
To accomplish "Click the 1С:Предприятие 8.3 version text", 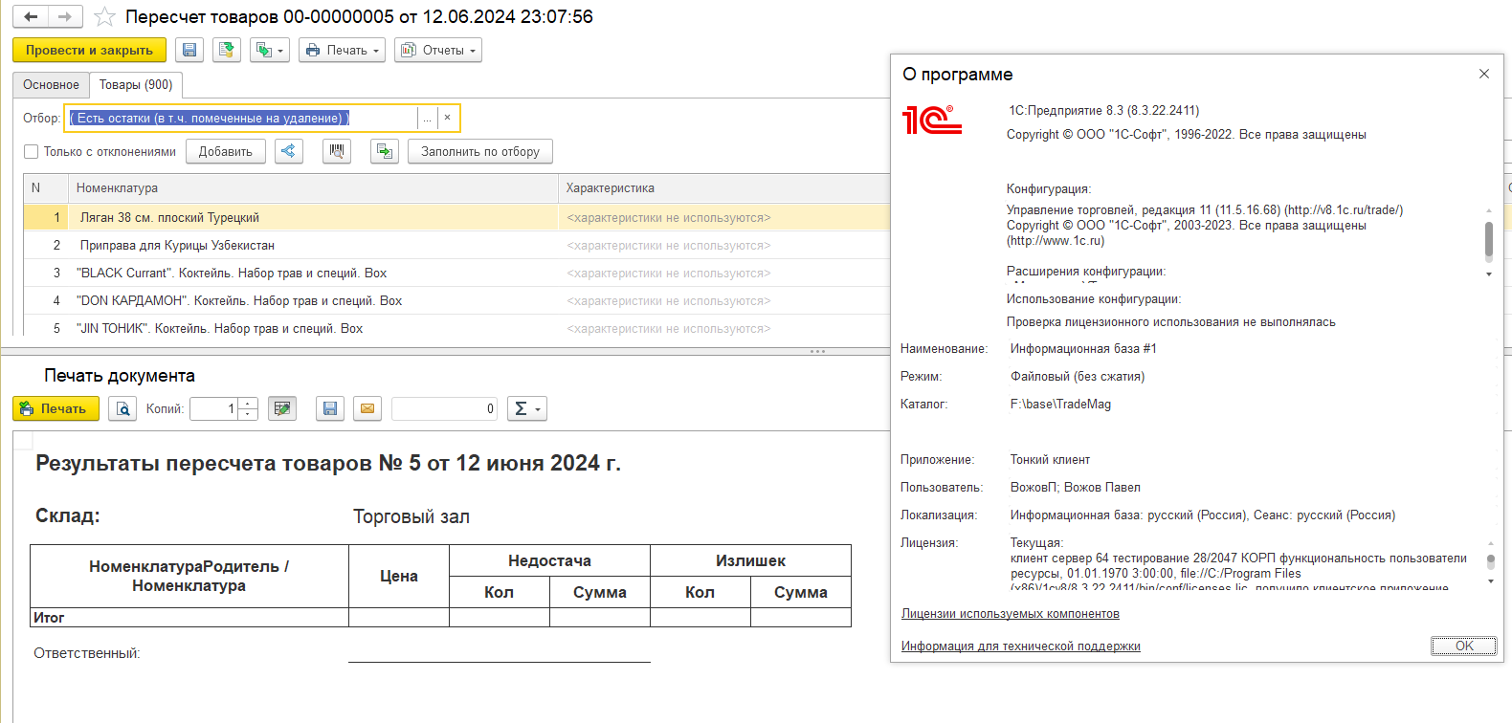I will click(x=1103, y=110).
